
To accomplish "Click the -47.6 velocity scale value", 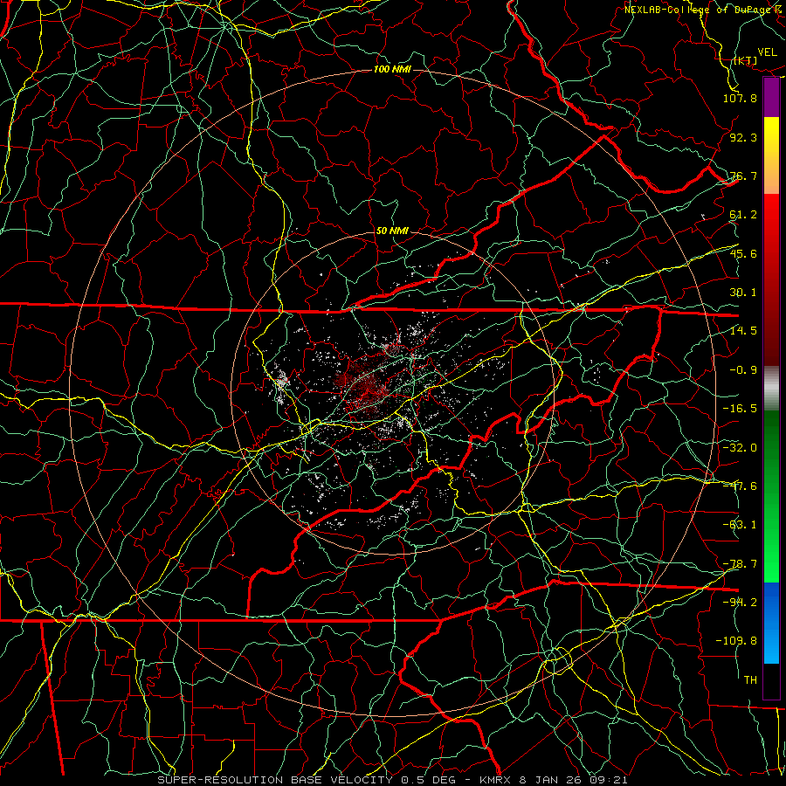I will (740, 486).
